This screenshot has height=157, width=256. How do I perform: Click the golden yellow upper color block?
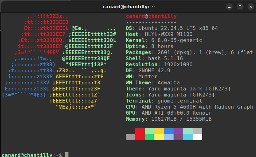159,131
